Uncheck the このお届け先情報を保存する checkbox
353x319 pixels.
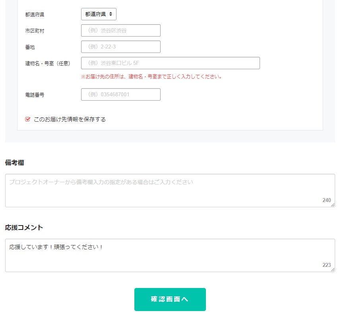pos(28,119)
